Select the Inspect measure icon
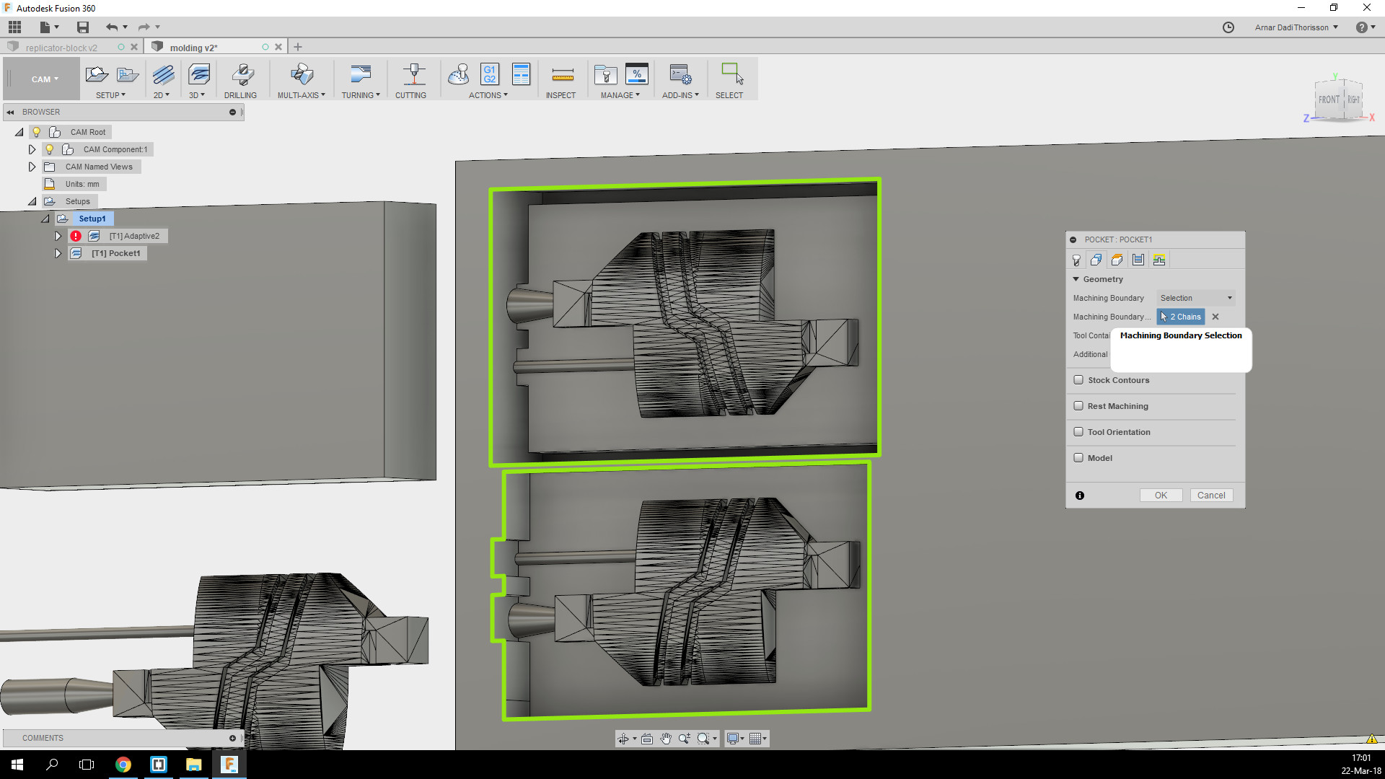Viewport: 1385px width, 779px height. [562, 75]
